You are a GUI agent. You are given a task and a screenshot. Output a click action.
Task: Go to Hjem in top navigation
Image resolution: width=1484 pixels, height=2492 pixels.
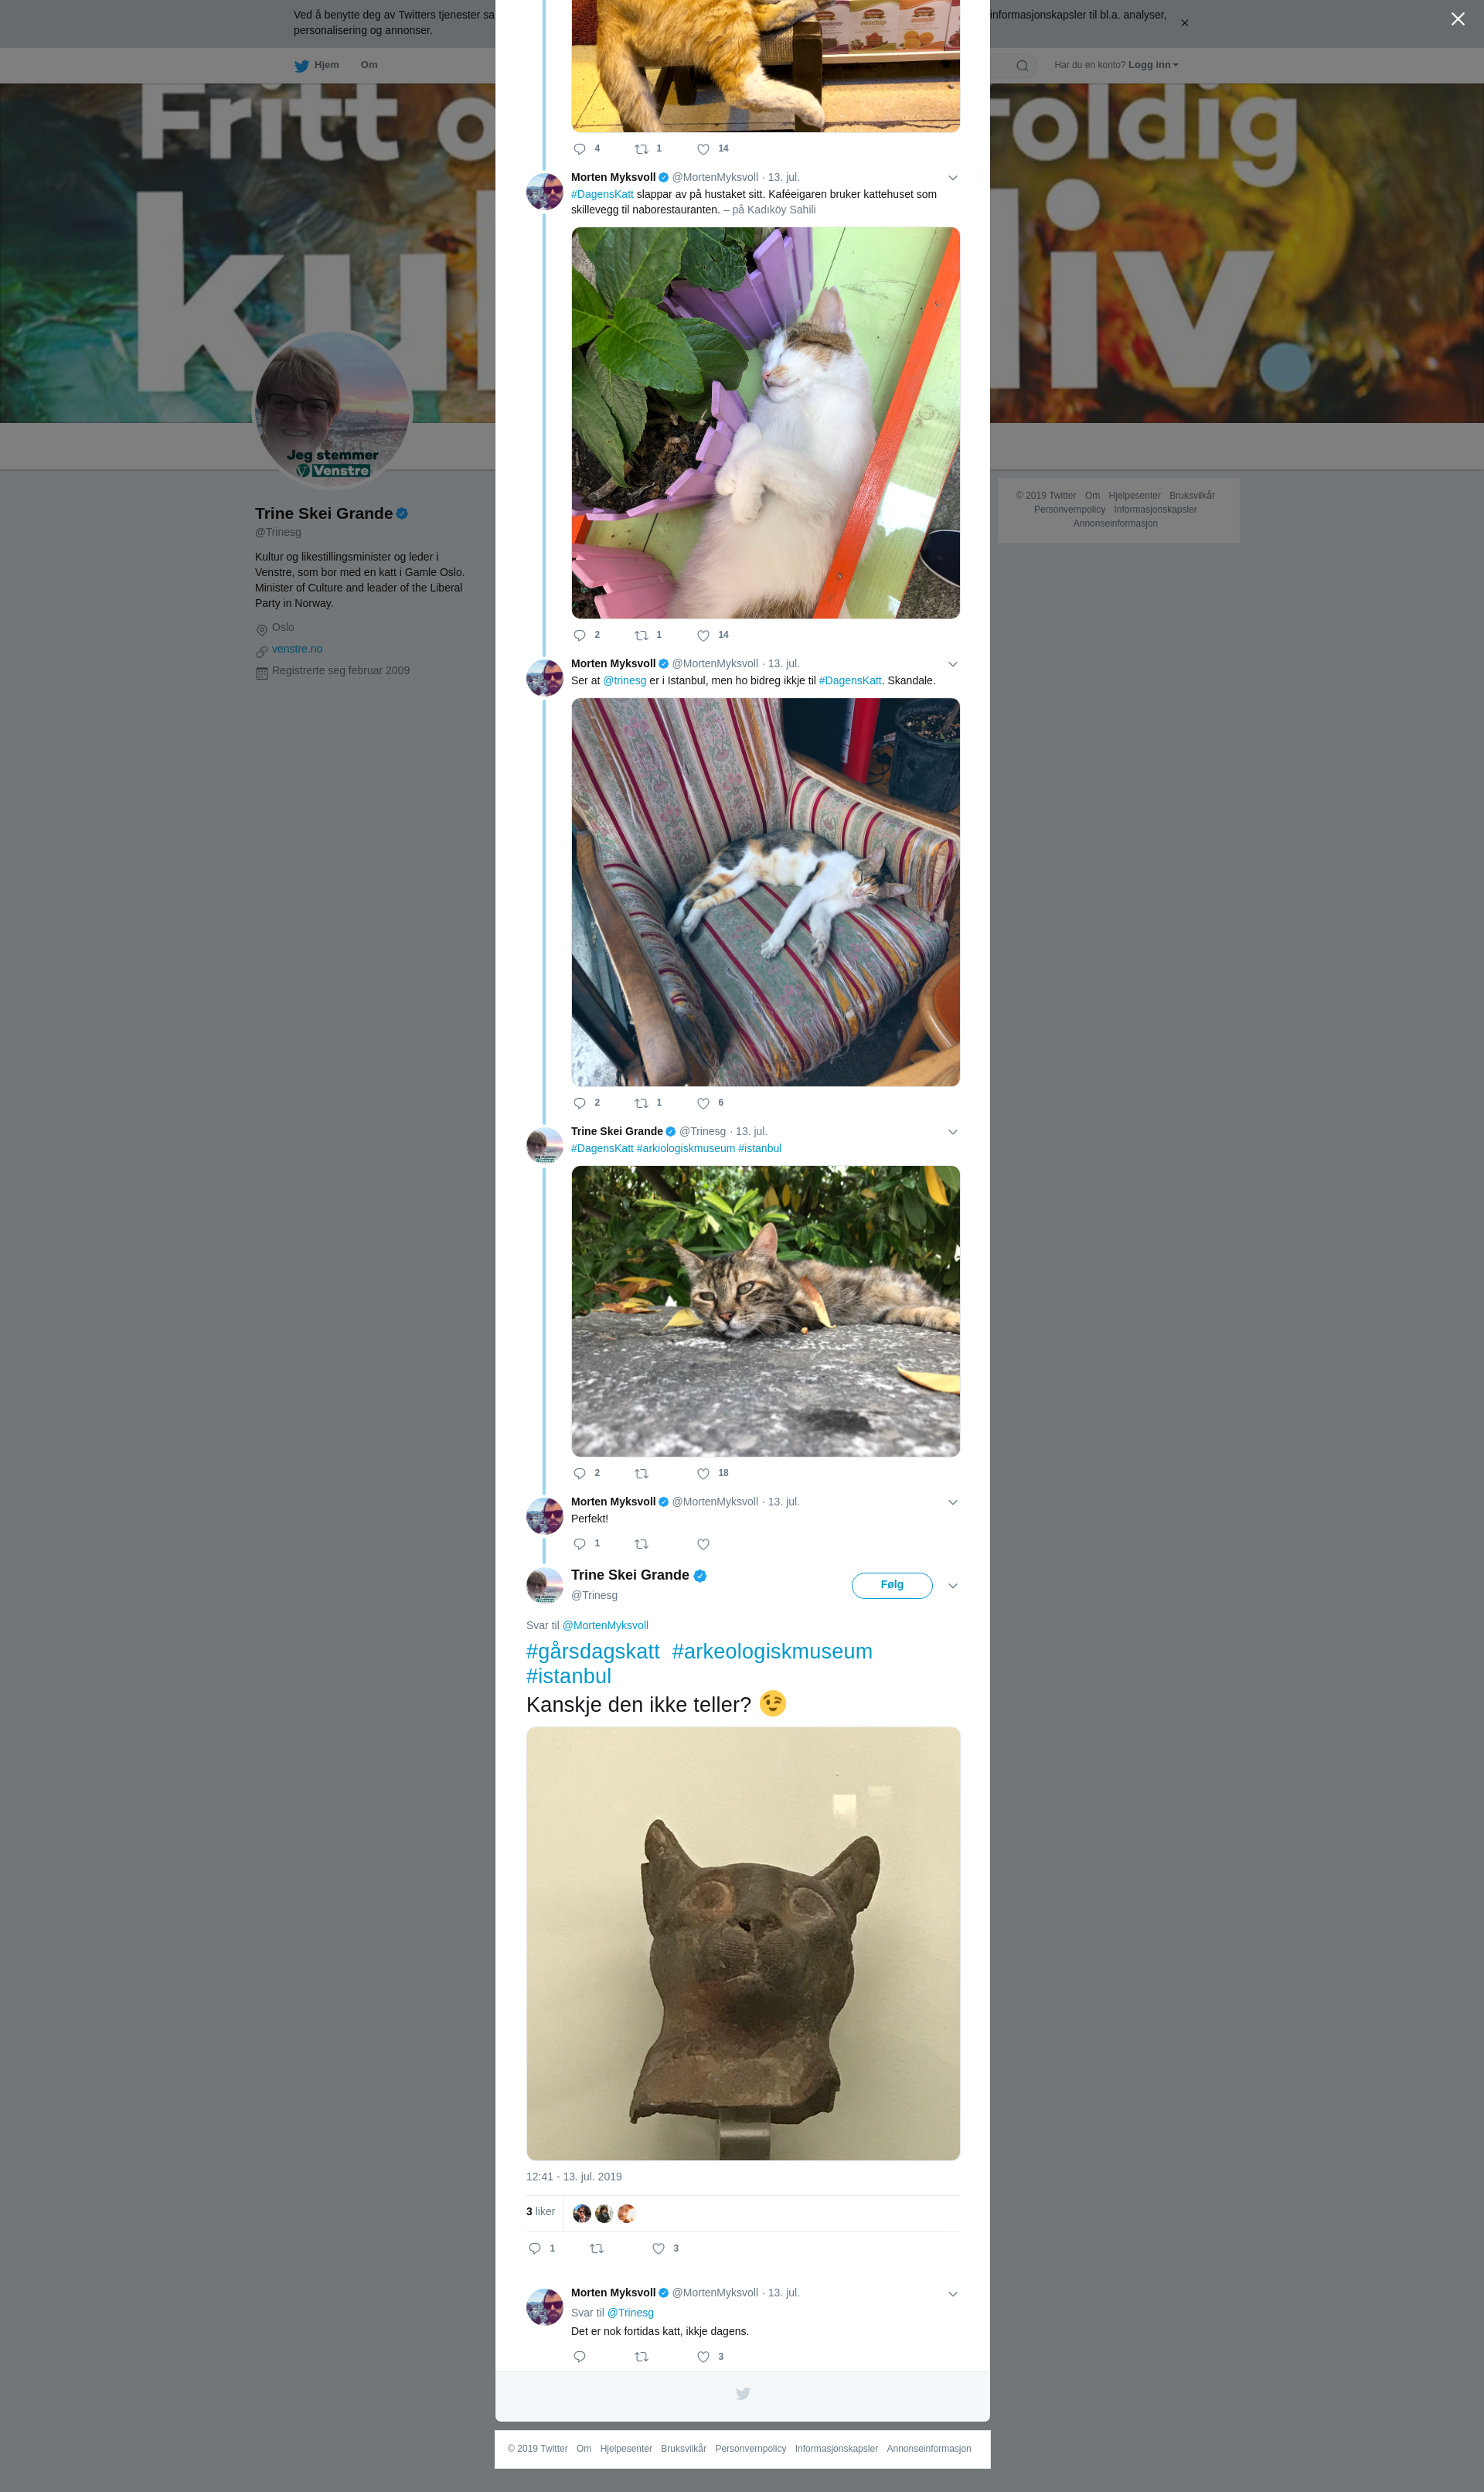pos(326,65)
